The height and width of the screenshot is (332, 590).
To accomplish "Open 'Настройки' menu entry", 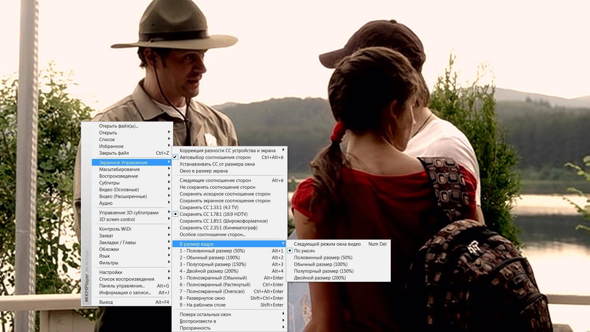I will pyautogui.click(x=132, y=272).
